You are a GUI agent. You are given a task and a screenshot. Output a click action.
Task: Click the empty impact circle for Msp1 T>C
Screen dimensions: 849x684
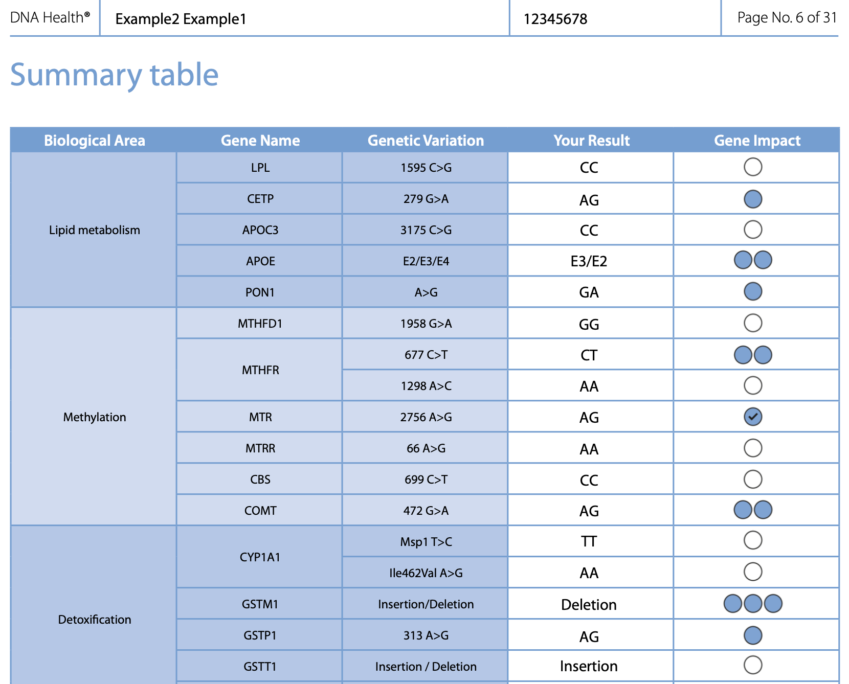pos(753,540)
